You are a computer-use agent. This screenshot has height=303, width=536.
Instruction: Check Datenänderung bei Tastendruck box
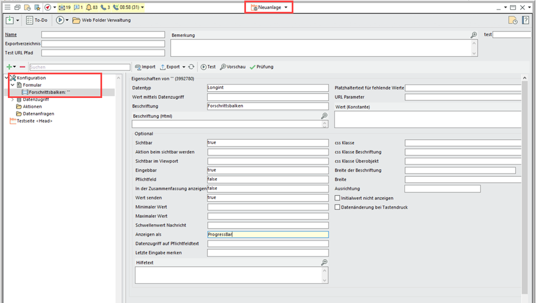[337, 207]
